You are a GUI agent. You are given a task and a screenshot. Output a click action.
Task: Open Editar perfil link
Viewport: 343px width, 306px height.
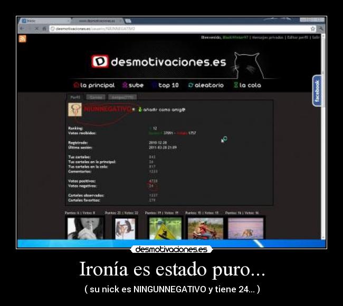298,37
